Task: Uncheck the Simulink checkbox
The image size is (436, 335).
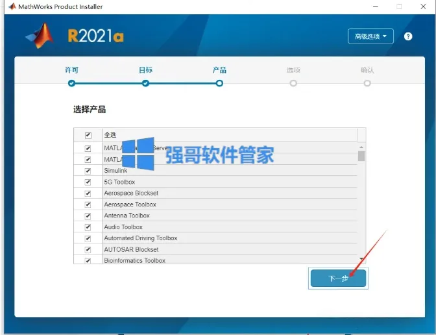Action: pos(88,171)
